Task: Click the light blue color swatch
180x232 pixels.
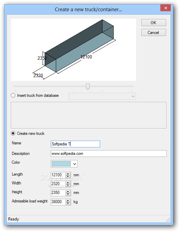Action: pos(61,164)
